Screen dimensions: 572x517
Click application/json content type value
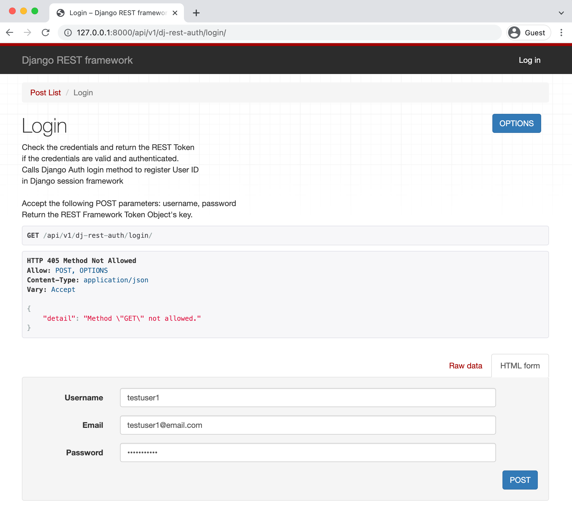(x=116, y=280)
